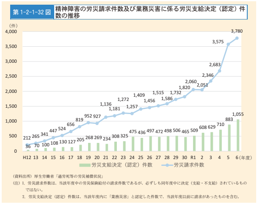The image size is (257, 204).
Task: Click the line marker labeled 2,683
Action: click(219, 71)
